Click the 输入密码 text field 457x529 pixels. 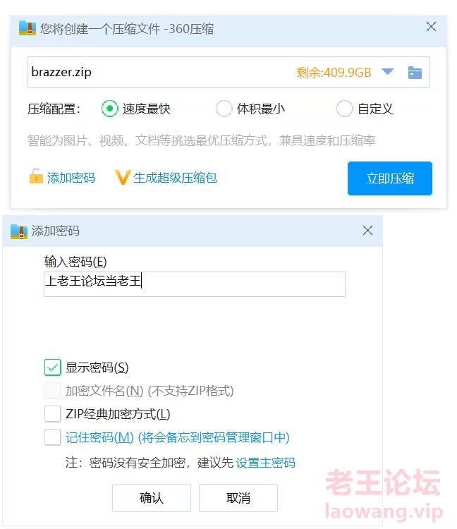[x=195, y=284]
